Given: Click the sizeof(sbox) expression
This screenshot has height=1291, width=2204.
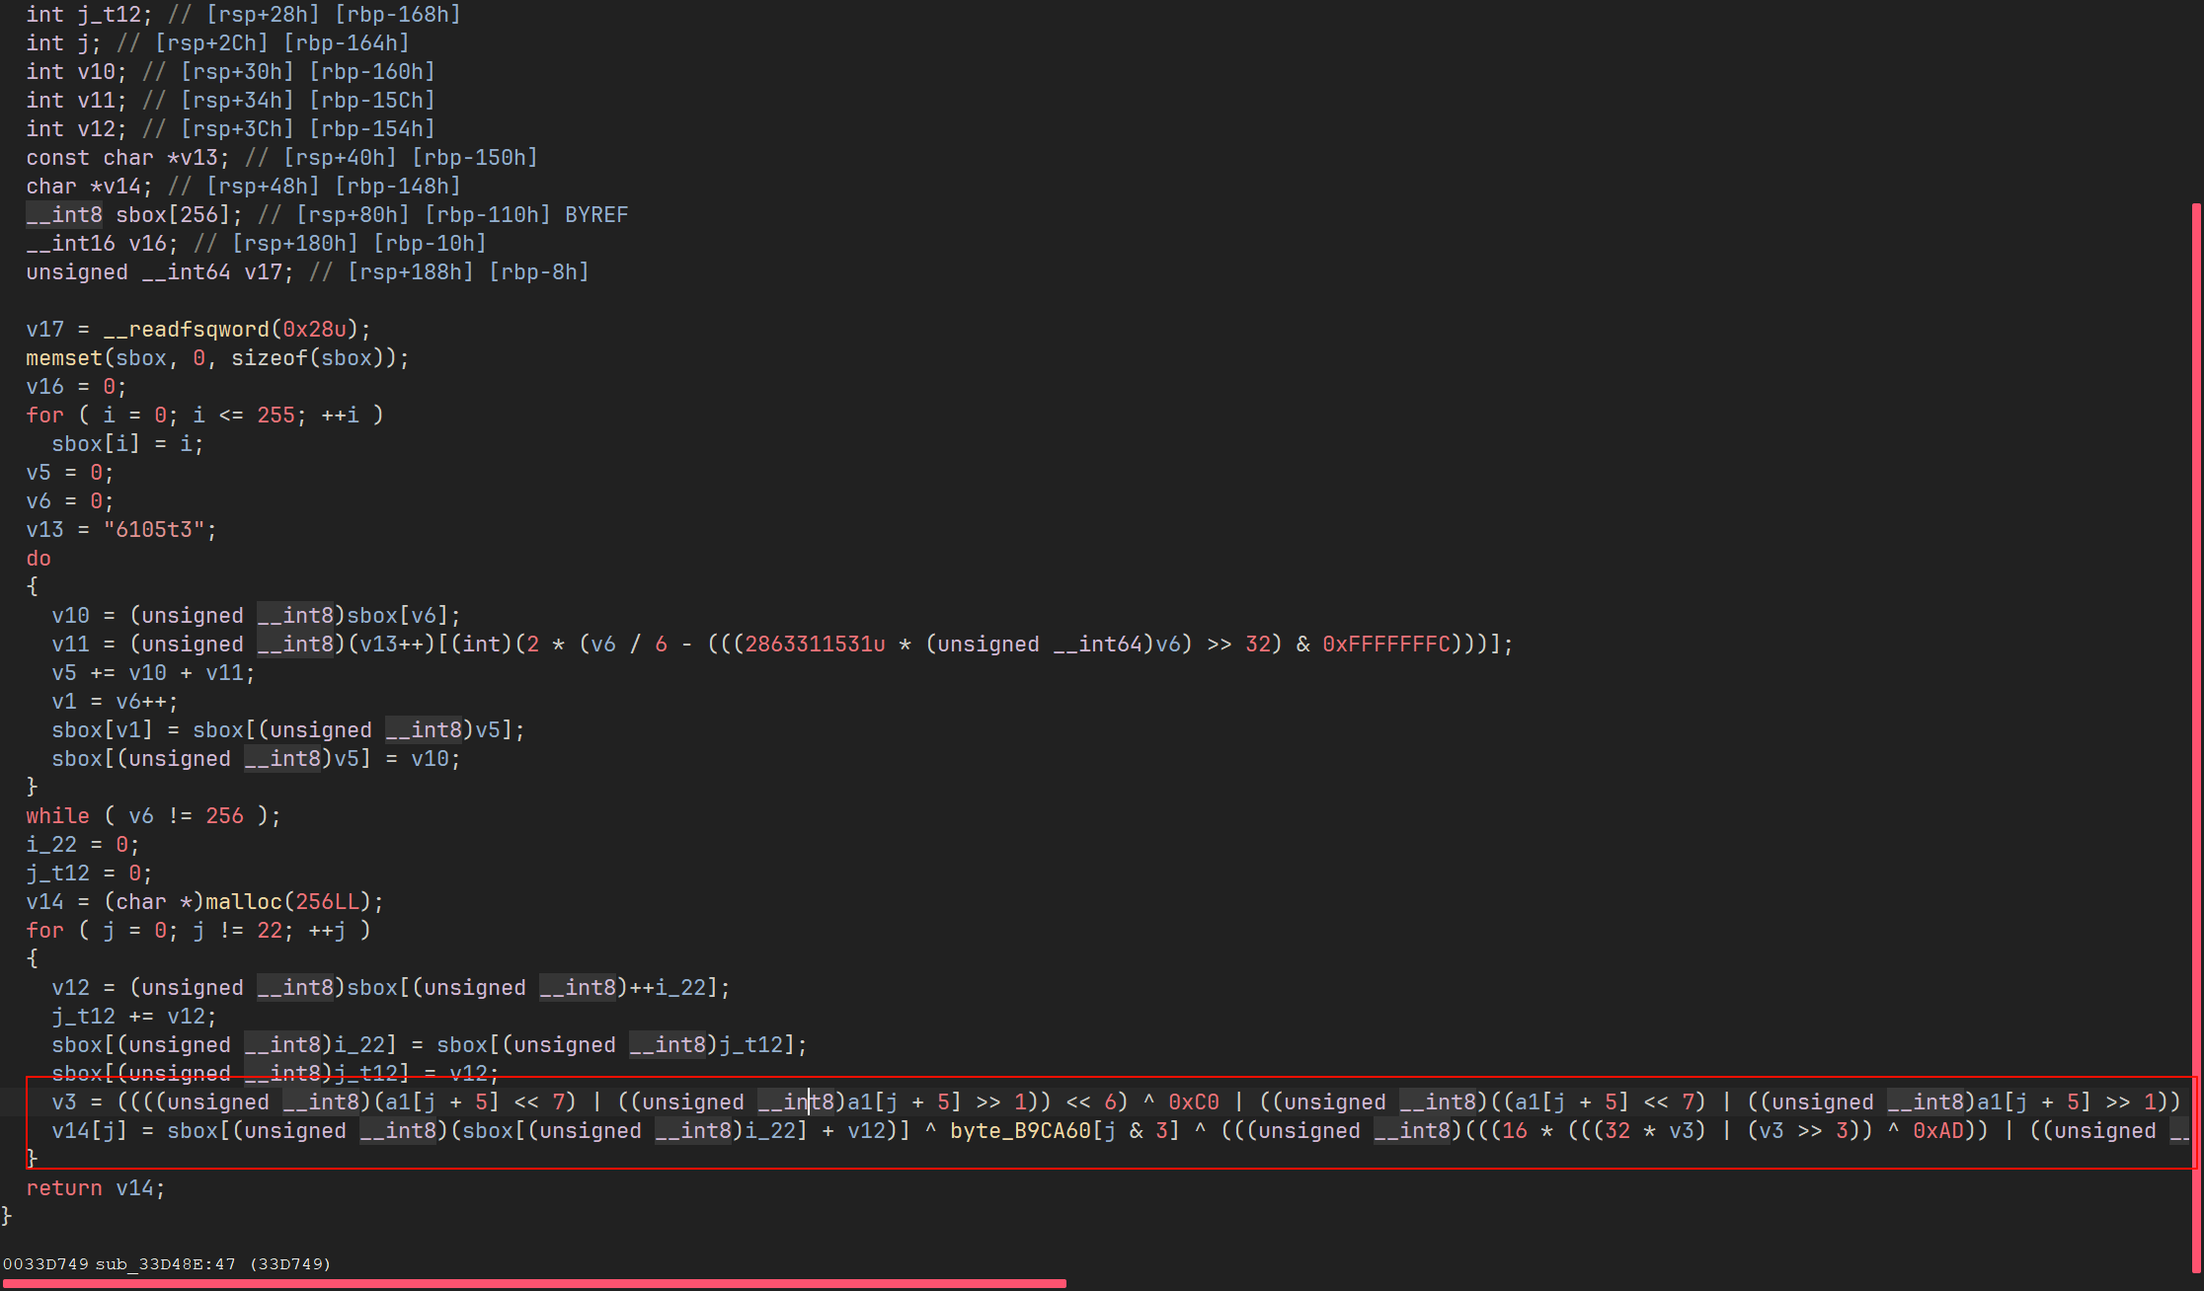Looking at the screenshot, I should (308, 358).
